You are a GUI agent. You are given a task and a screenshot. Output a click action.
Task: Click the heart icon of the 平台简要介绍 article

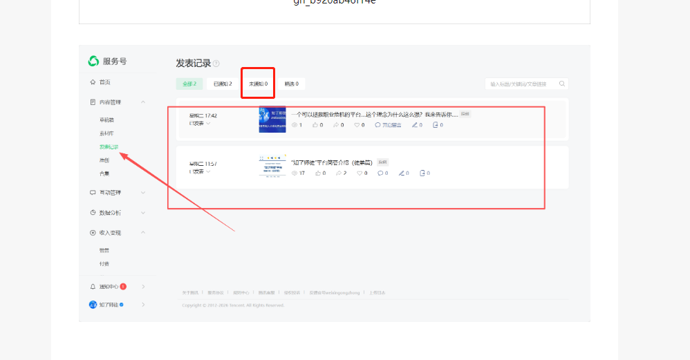point(360,173)
